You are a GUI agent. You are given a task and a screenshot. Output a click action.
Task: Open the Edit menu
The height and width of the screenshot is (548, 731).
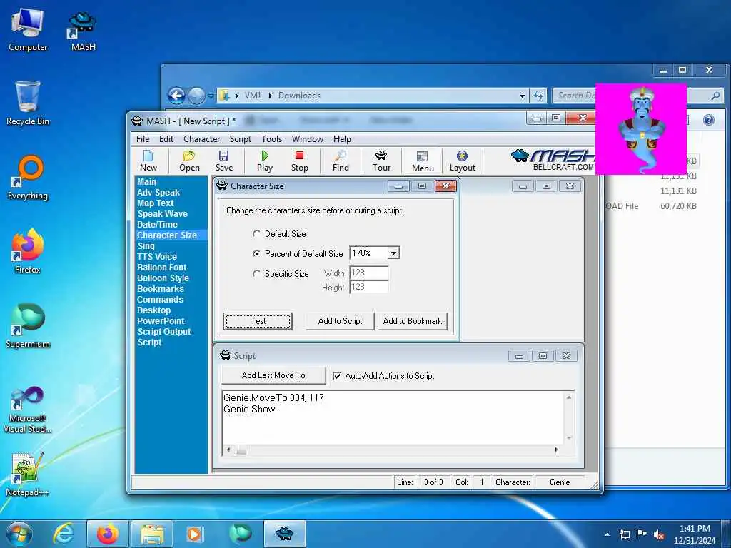166,139
